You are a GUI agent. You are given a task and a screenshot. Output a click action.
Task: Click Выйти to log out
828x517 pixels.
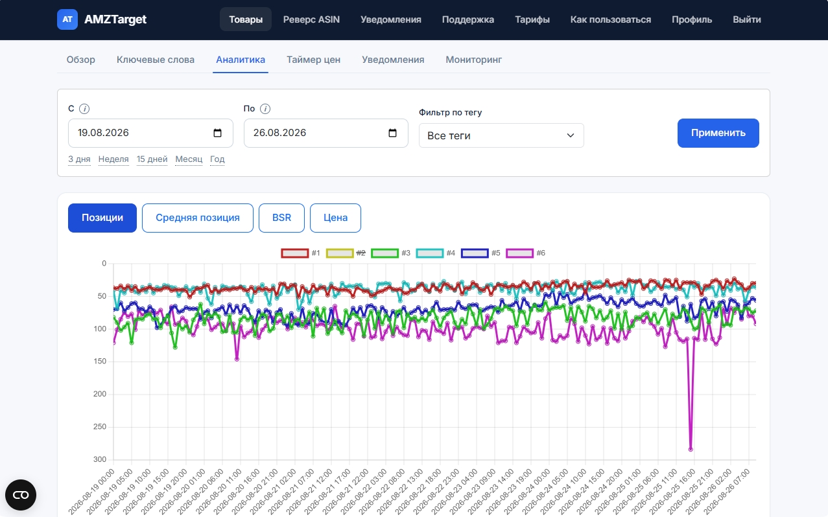(x=747, y=19)
